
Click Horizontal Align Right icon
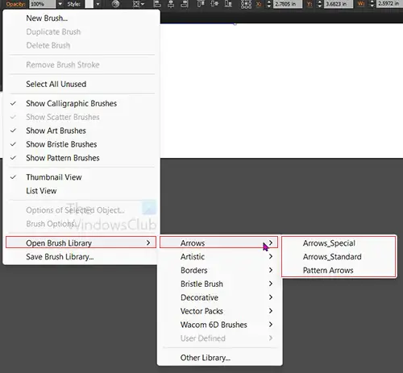point(185,4)
